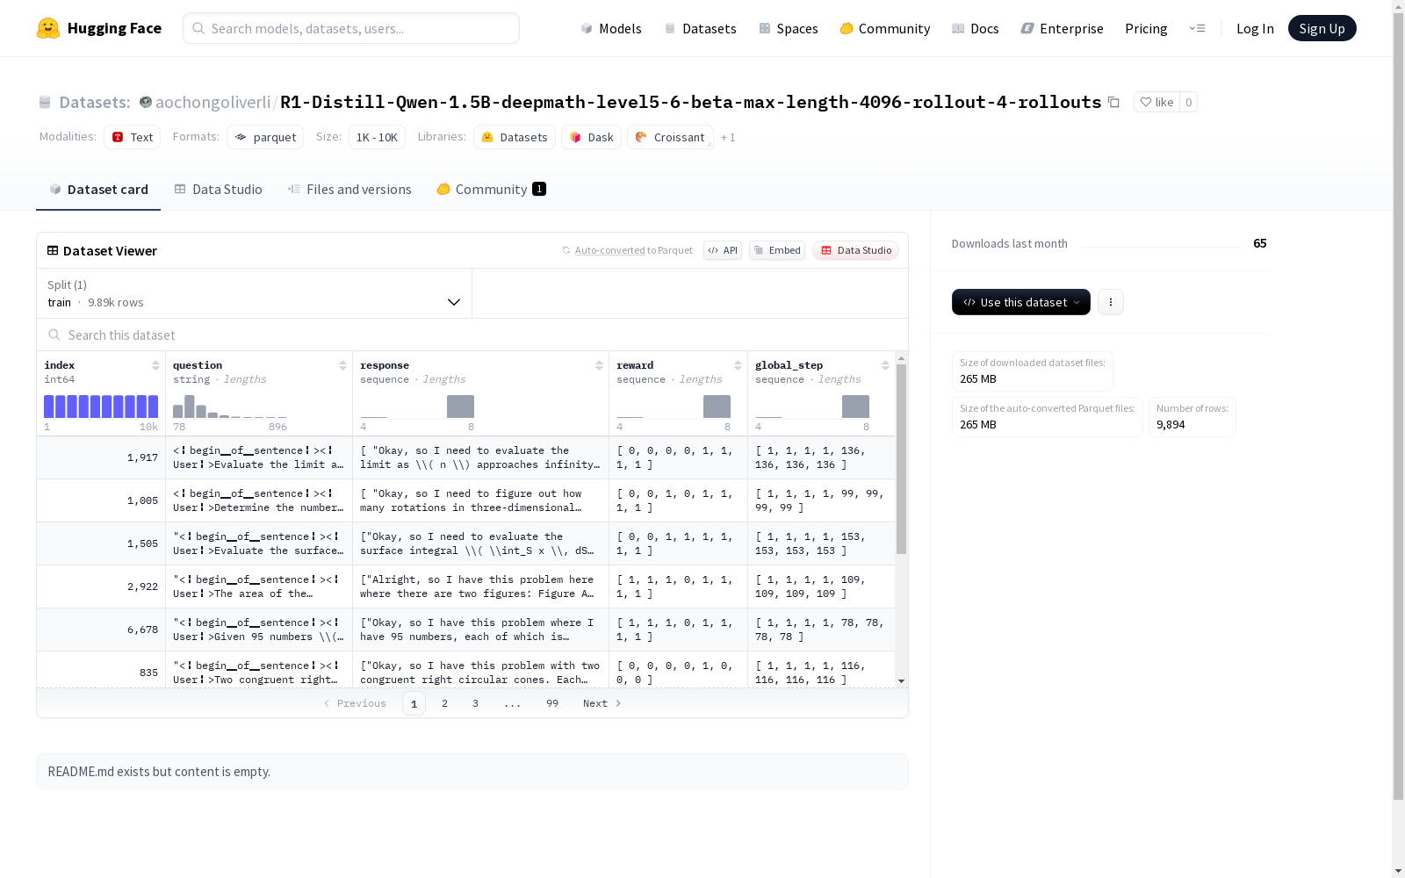Switch to the Data Studio tab

(218, 190)
